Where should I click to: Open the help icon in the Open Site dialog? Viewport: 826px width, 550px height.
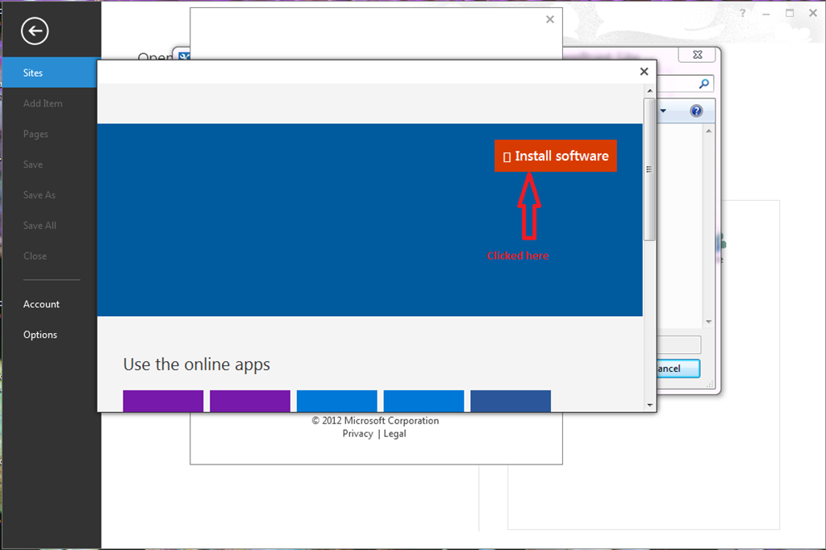[x=696, y=110]
